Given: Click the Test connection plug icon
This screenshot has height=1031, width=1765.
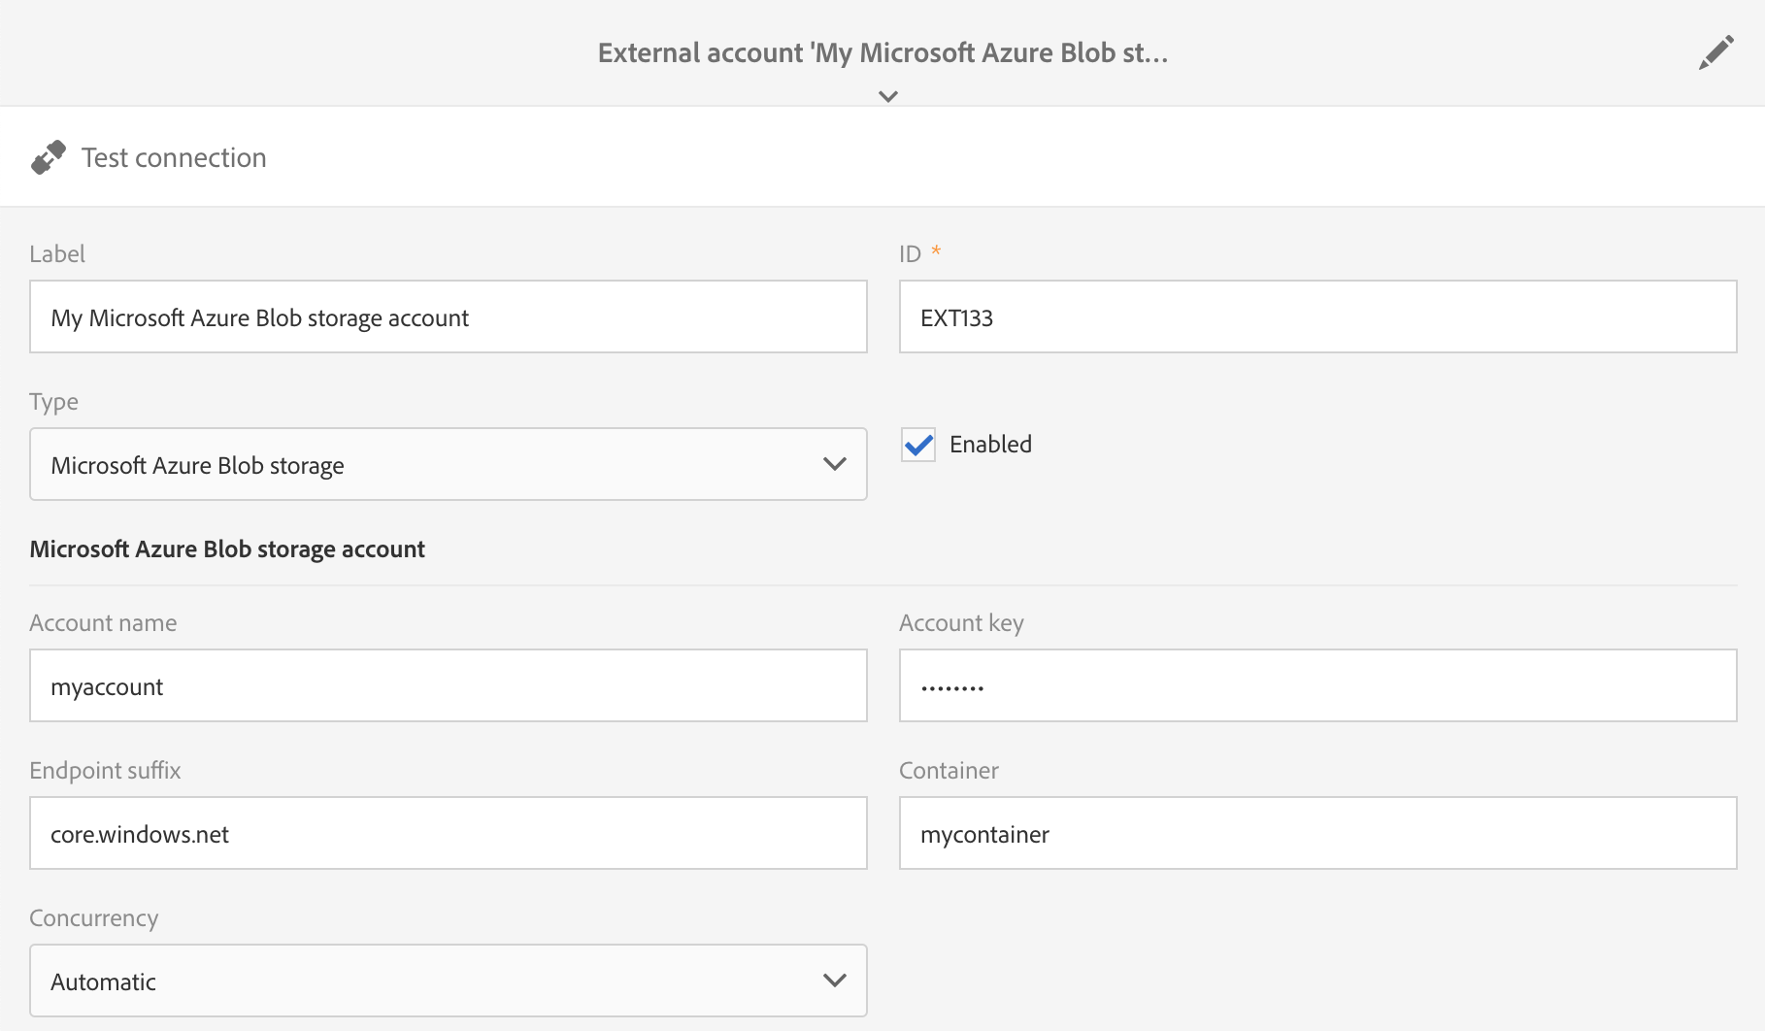Looking at the screenshot, I should click(x=49, y=157).
